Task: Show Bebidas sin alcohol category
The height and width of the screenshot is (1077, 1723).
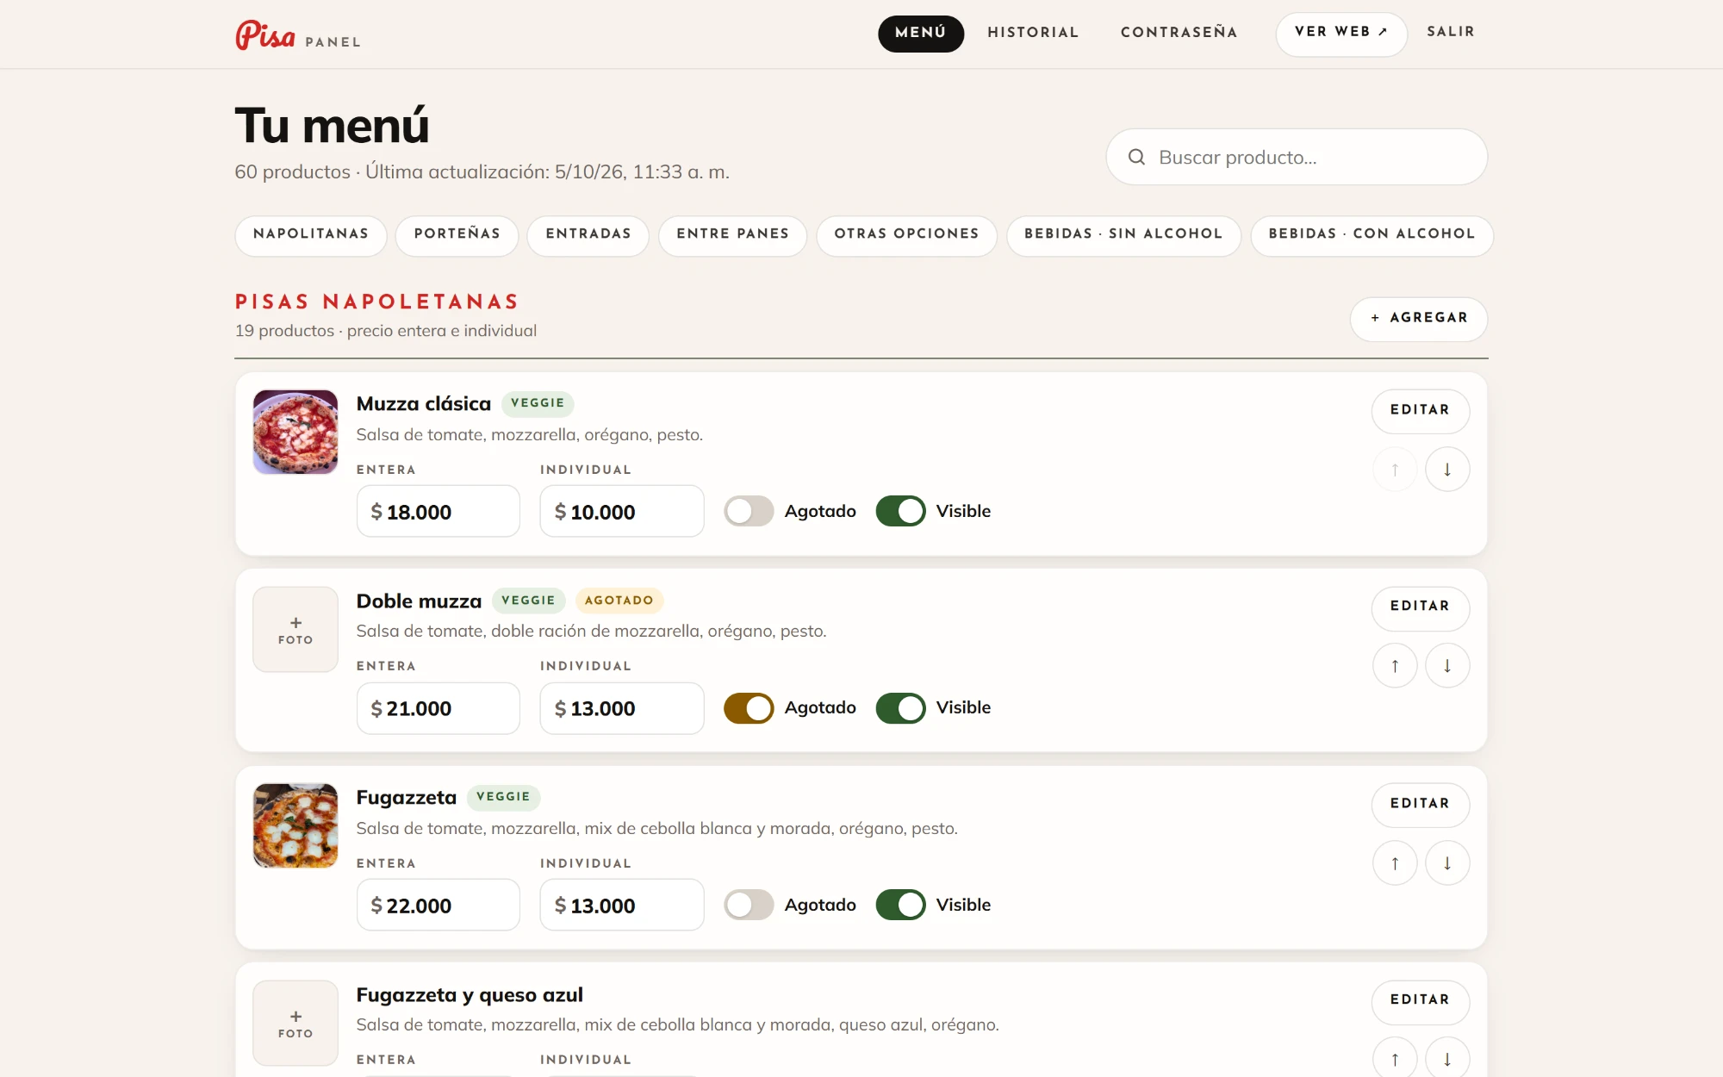Action: tap(1123, 234)
